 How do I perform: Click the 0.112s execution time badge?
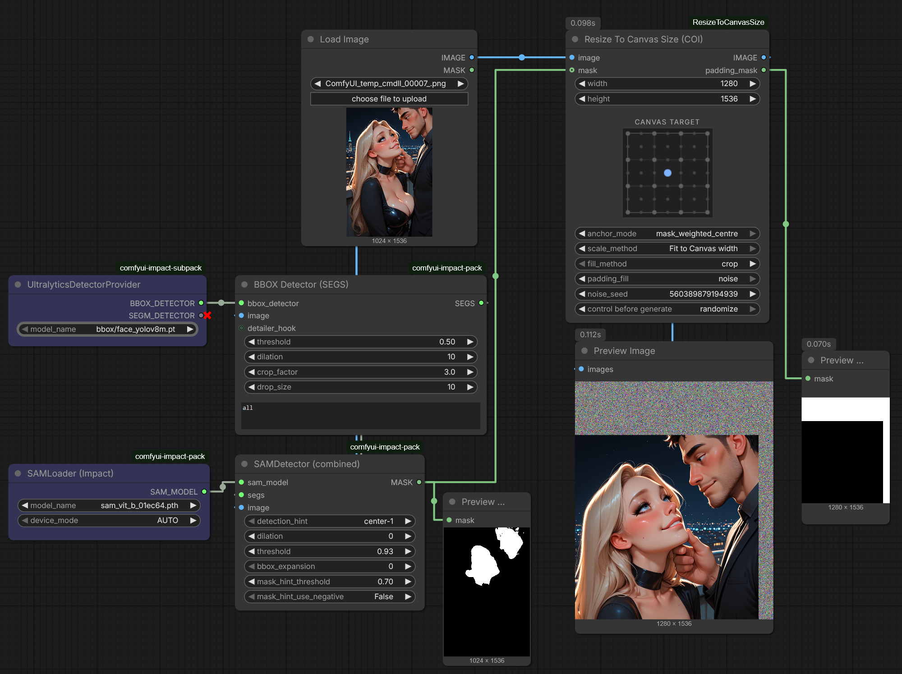pyautogui.click(x=590, y=335)
